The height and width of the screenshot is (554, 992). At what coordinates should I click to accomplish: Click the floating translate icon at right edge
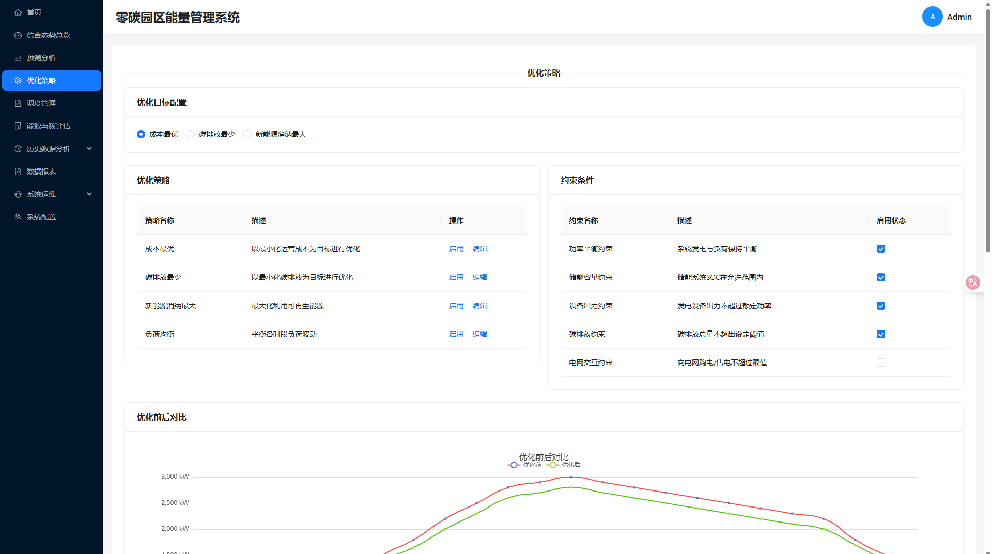click(x=972, y=282)
